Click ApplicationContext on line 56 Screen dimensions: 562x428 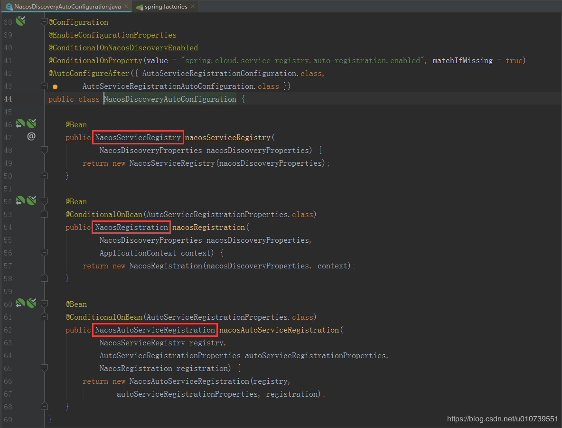(138, 253)
